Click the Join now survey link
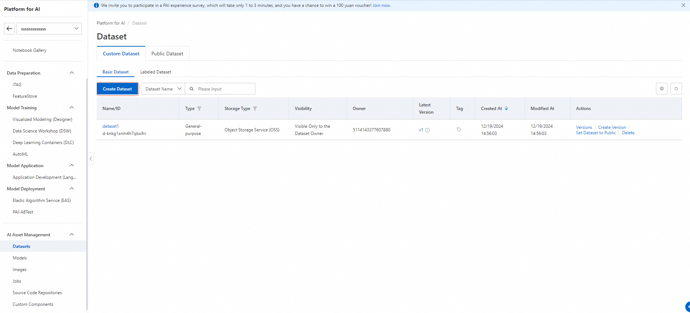This screenshot has height=313, width=690. [x=381, y=5]
